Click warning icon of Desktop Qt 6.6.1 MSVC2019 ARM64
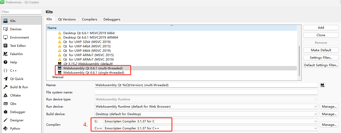 [60, 38]
